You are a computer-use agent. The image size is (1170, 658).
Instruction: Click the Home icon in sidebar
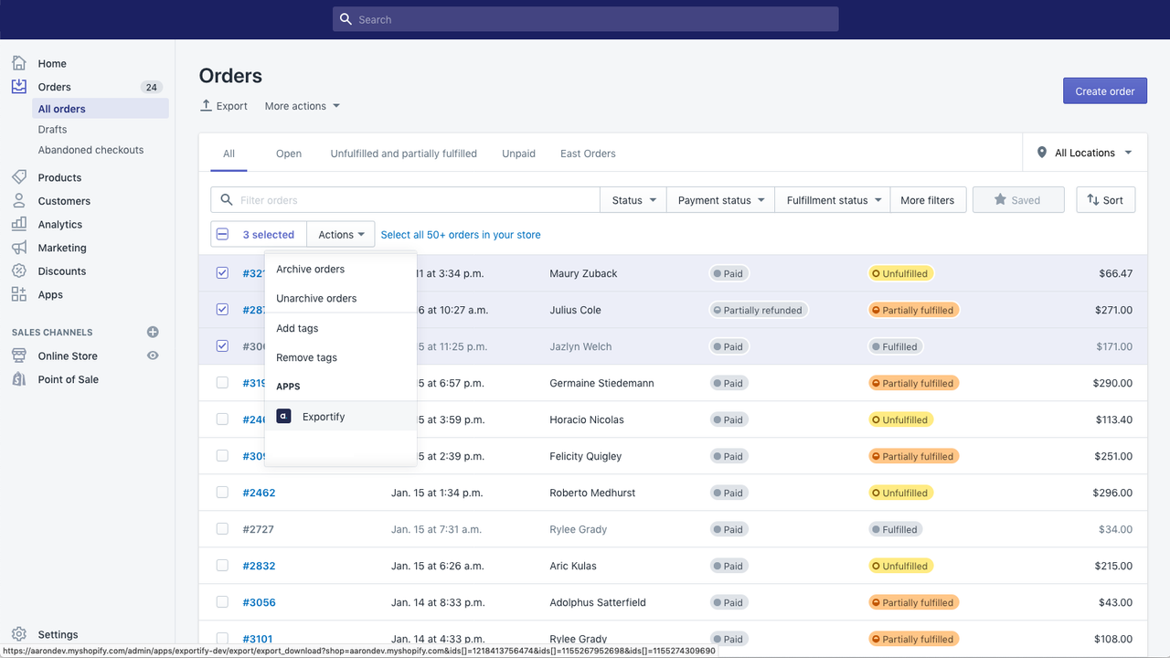point(19,63)
